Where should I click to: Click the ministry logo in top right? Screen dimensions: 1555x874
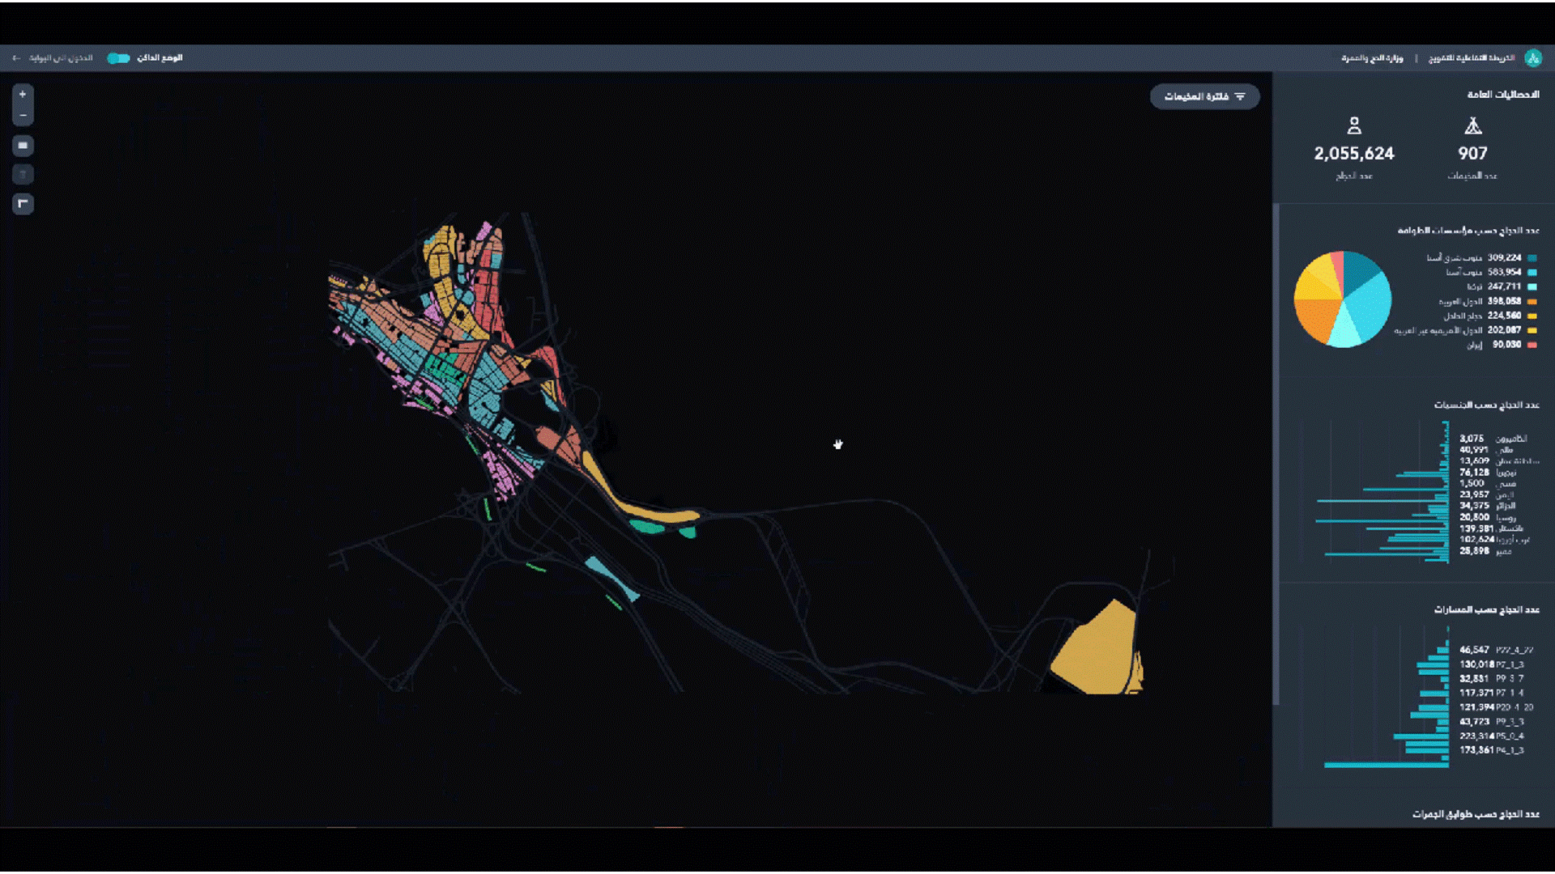point(1532,58)
